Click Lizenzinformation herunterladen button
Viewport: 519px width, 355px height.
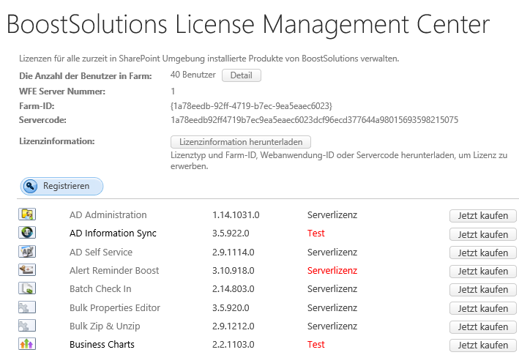pyautogui.click(x=241, y=142)
